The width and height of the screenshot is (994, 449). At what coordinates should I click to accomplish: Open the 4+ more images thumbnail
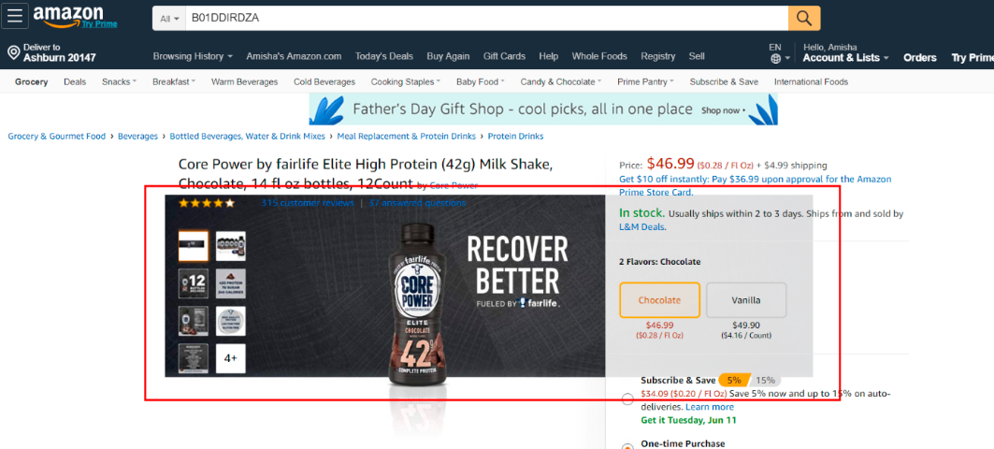tap(231, 358)
